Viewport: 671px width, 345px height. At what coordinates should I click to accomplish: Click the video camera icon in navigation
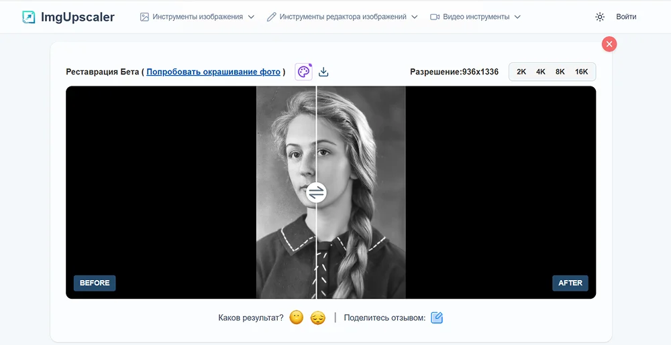point(434,17)
